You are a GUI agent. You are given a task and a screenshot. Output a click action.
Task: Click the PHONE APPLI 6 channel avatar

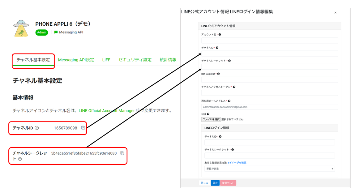[21, 28]
